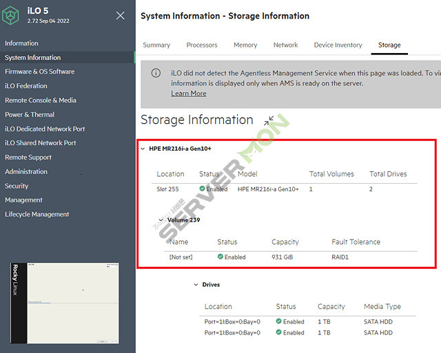Go to Device Inventory tab
The height and width of the screenshot is (353, 441).
point(338,45)
